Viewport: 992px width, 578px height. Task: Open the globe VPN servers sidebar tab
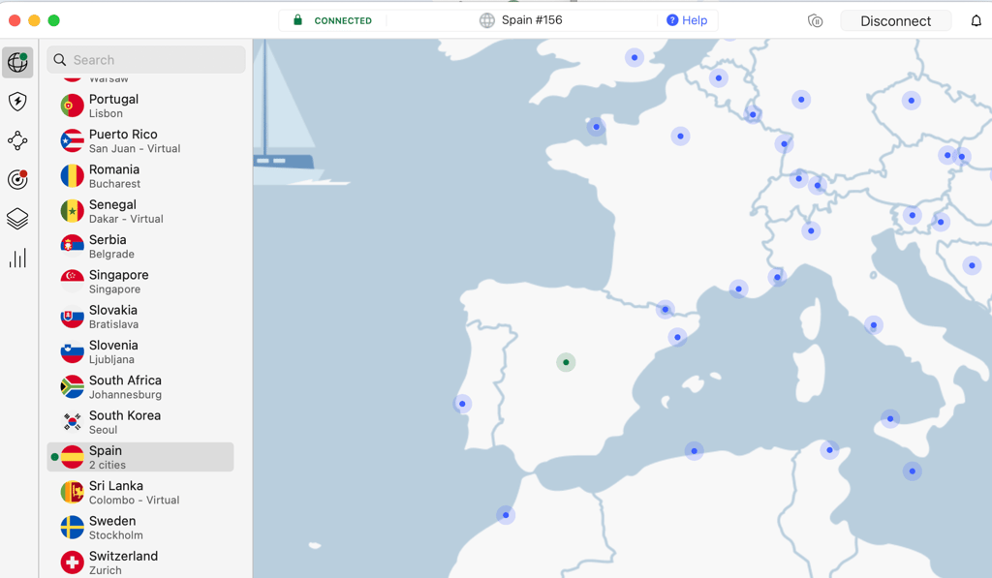(17, 62)
